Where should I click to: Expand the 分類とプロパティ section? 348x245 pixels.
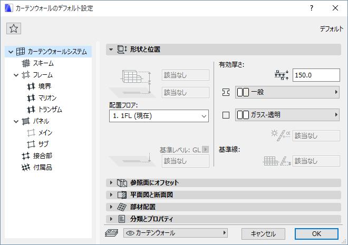pyautogui.click(x=111, y=219)
